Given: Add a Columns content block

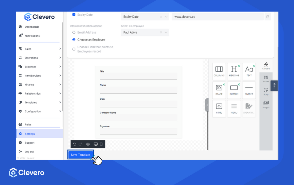Looking at the screenshot, I should (x=219, y=71).
